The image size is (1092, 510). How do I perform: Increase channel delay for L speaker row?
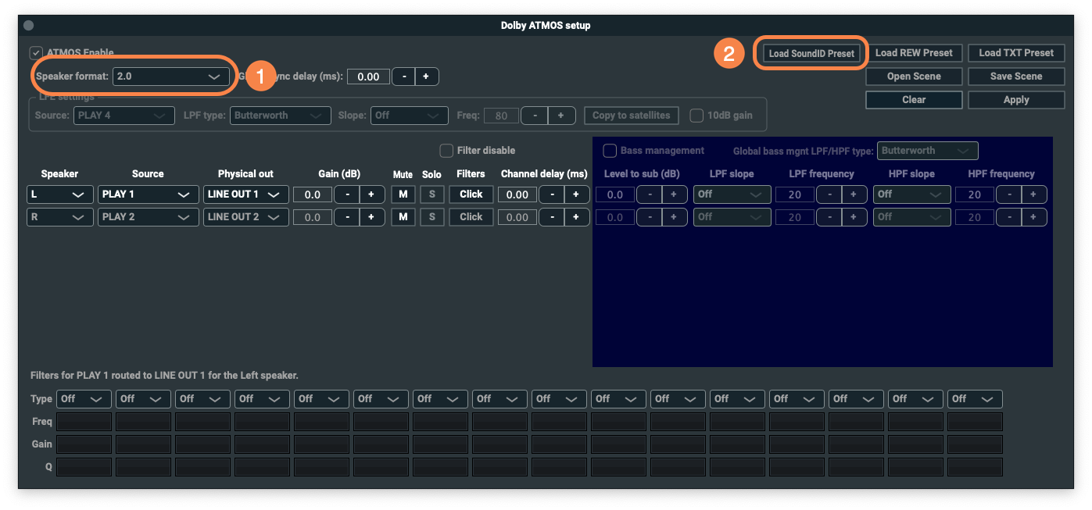577,194
